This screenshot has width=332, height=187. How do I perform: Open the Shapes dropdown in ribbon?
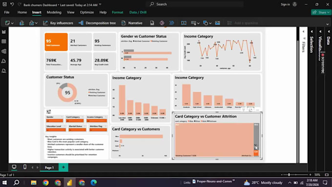click(x=207, y=23)
